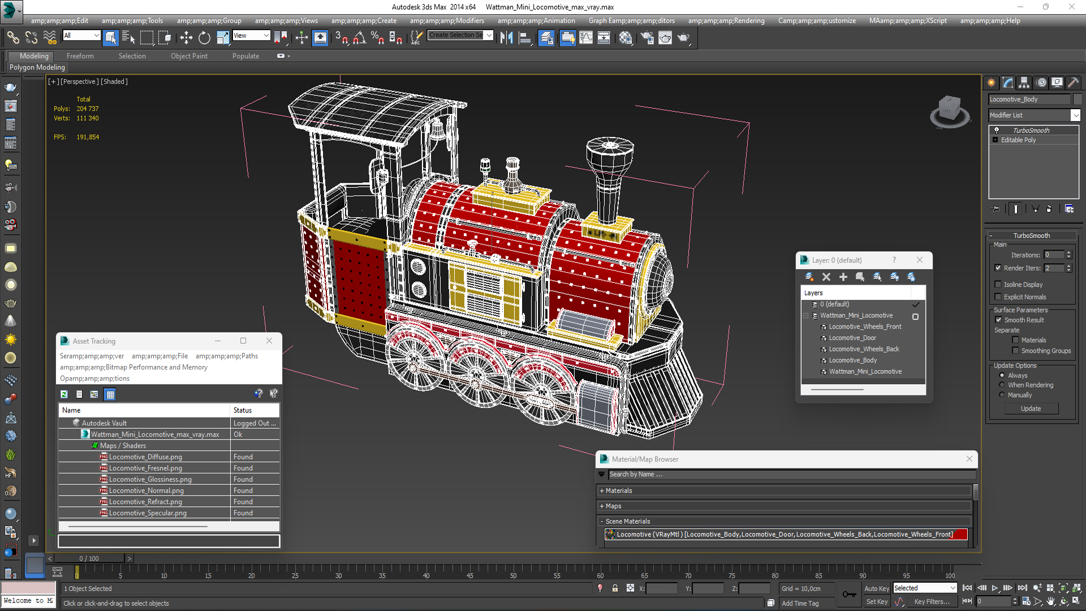1086x611 pixels.
Task: Click Select by Name toolbar icon
Action: [128, 38]
